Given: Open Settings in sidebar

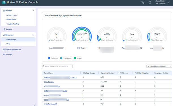Looking at the screenshot, I should [x=8, y=55].
